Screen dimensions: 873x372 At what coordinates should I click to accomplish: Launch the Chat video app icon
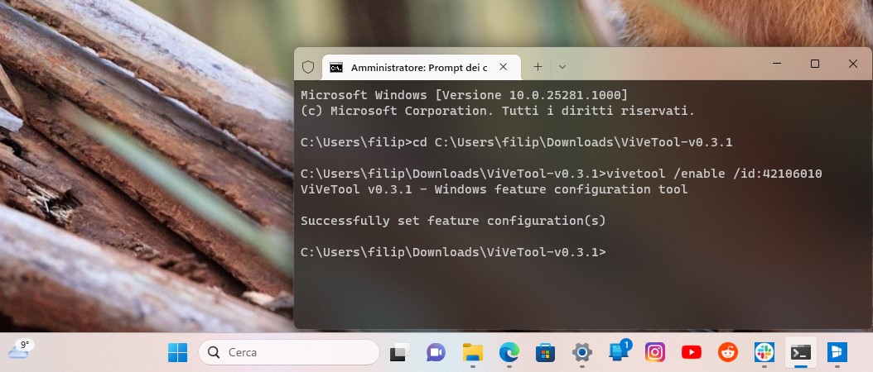(x=436, y=352)
